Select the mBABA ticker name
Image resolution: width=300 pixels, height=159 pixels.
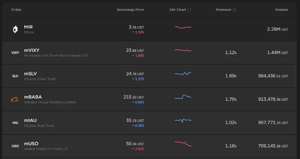click(x=33, y=97)
